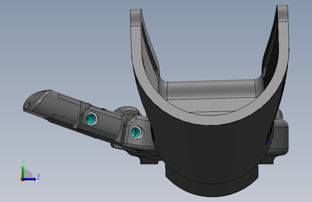The height and width of the screenshot is (202, 312).
Task: Click the red origin dot of the triad
Action: click(22, 179)
